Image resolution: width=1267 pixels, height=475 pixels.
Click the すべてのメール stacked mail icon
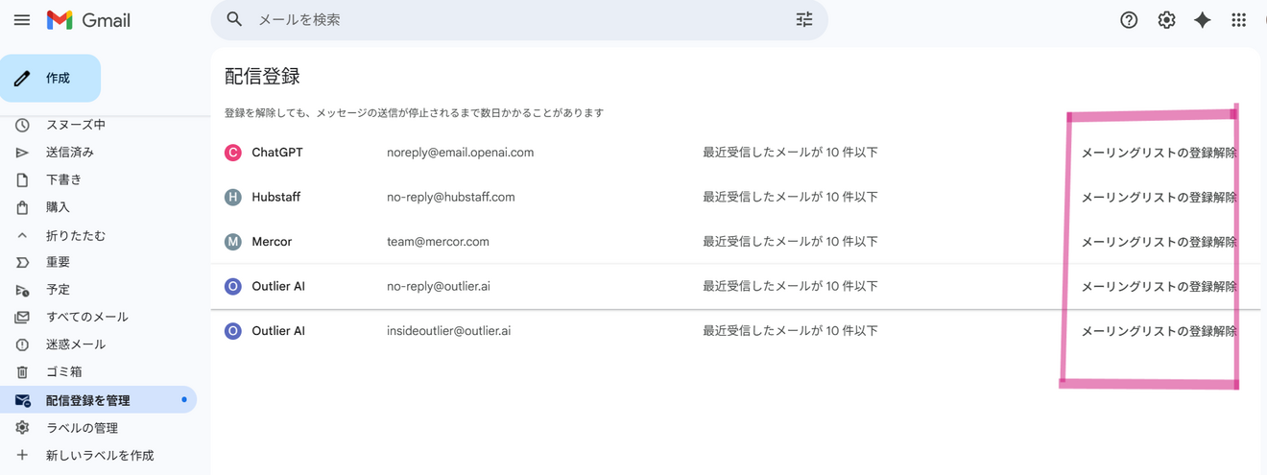pyautogui.click(x=22, y=317)
